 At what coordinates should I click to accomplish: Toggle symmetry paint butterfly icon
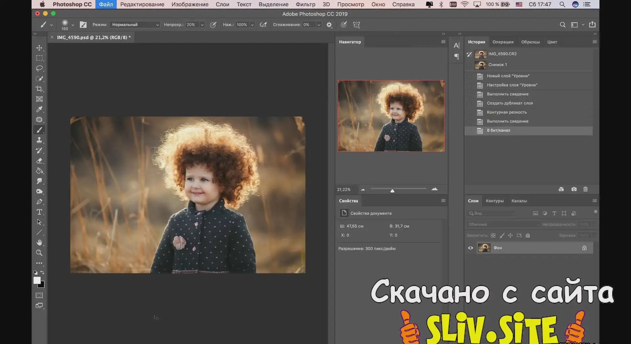[x=357, y=25]
